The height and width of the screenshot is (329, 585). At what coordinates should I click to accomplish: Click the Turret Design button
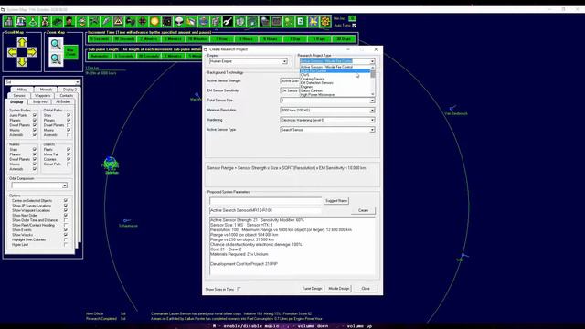tap(312, 289)
